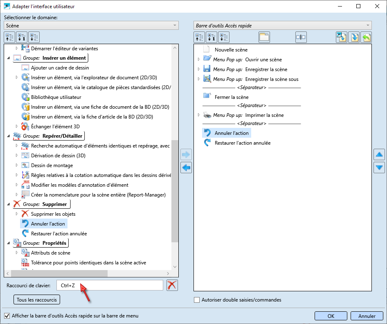387x324 pixels.
Task: Select Modifier les modèles d'annotation d'élément
Action: [x=79, y=185]
